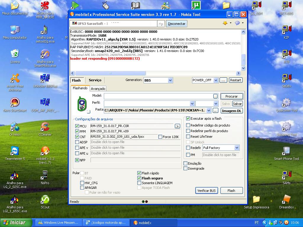Screen dimensions: 303x227
Task: Open the Generation BB5 dropdown
Action: (x=170, y=80)
